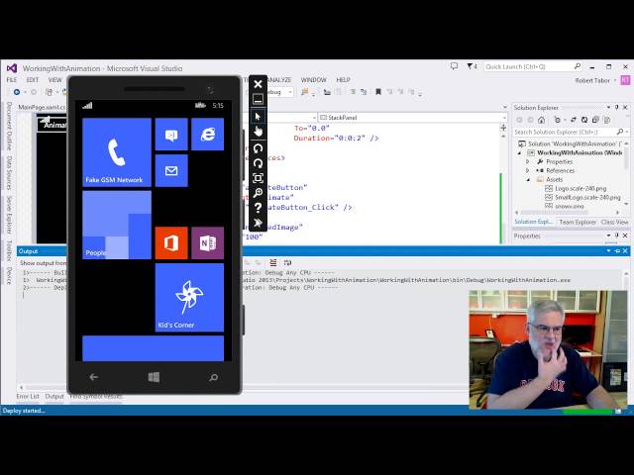Image resolution: width=634 pixels, height=475 pixels.
Task: Rotate the emulator right
Action: 258,163
